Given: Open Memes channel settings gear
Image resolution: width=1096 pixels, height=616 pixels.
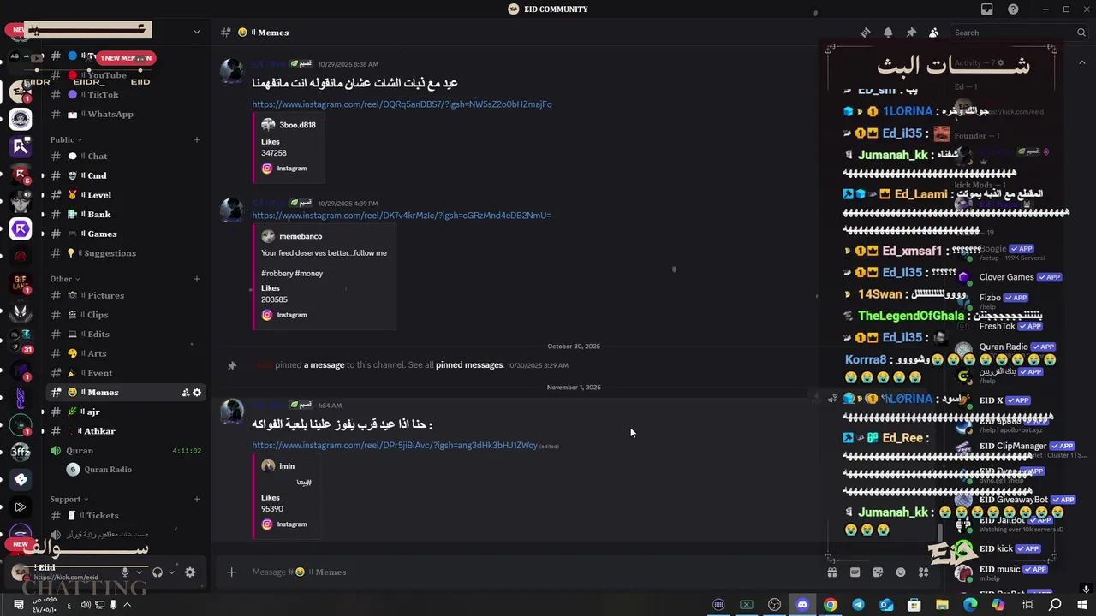Looking at the screenshot, I should [197, 393].
